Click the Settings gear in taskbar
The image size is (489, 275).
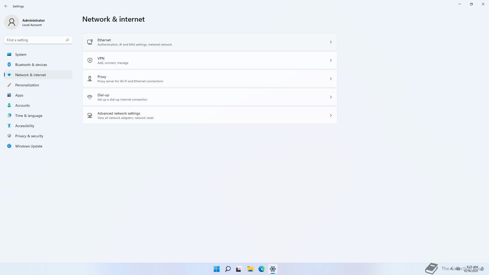[273, 269]
